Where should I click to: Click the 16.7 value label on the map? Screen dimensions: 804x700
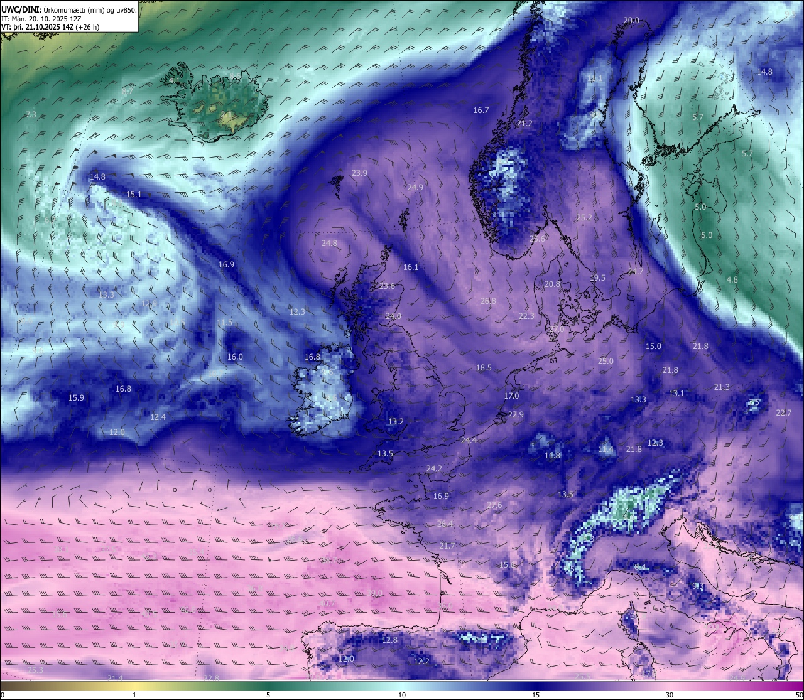[x=481, y=110]
